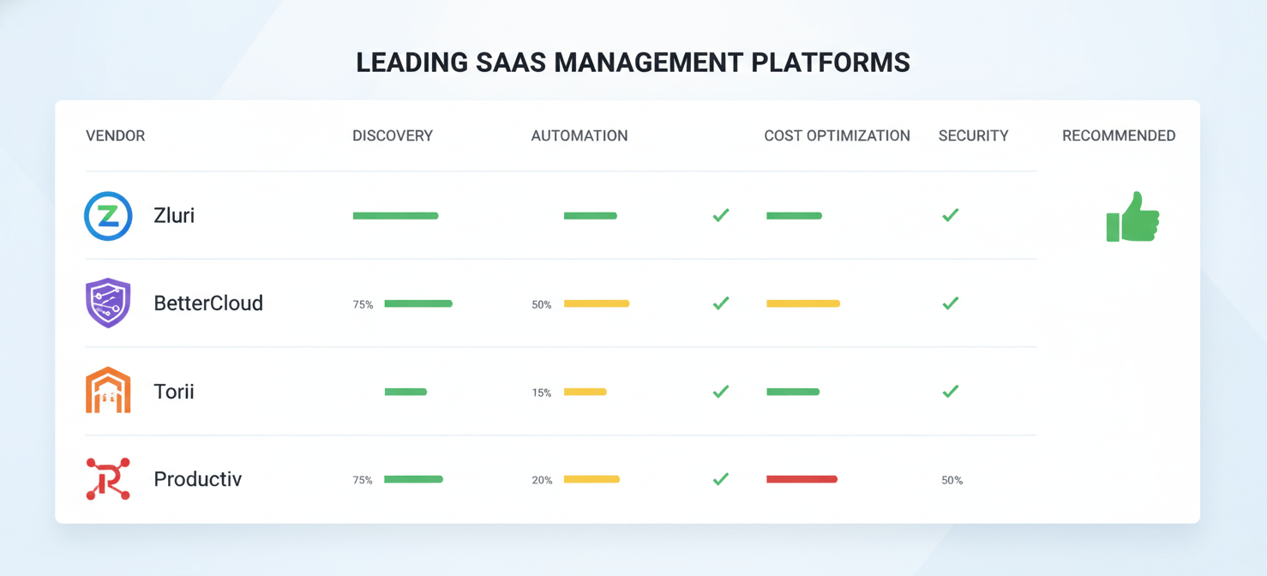
Task: Click the DISCOVERY column header
Action: (x=393, y=135)
